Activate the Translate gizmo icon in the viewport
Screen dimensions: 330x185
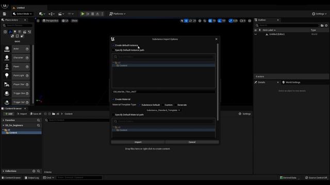(186, 21)
